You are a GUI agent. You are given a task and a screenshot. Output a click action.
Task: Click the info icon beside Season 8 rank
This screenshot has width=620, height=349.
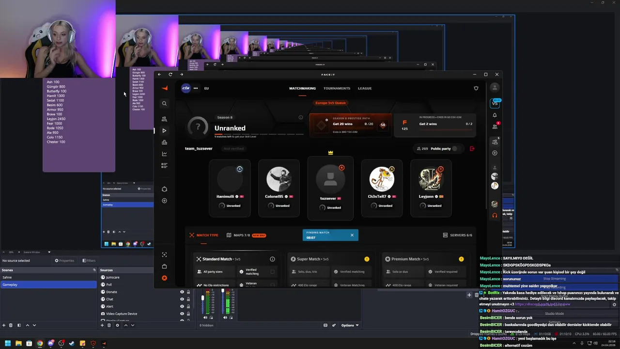[301, 117]
